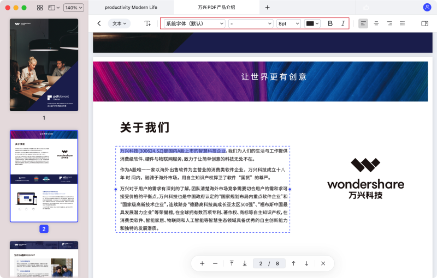Switch to the 万兴PDF产品介绍 tab
This screenshot has width=437, height=278.
point(216,8)
